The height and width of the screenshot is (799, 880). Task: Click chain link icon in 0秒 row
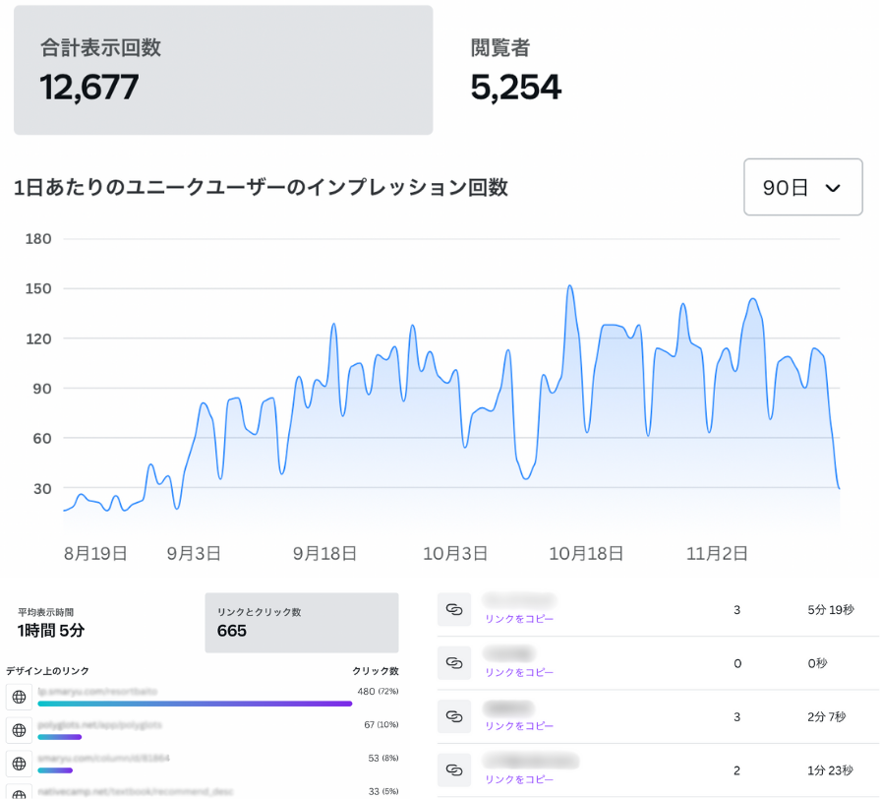[x=454, y=663]
